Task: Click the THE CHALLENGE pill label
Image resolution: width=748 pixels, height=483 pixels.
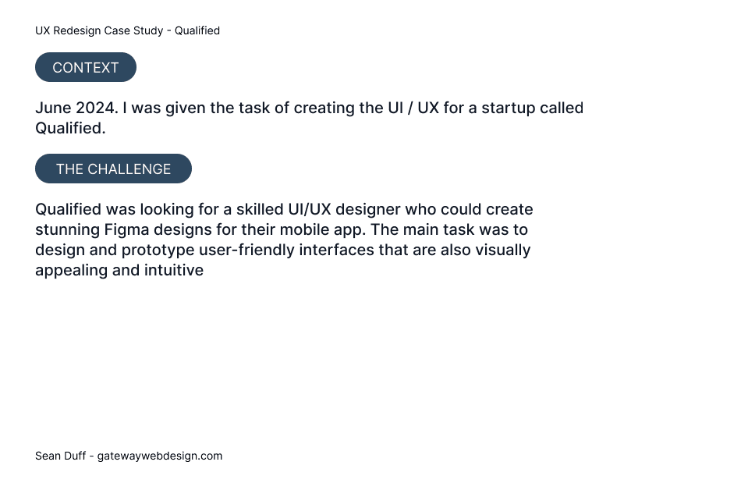Action: coord(114,169)
